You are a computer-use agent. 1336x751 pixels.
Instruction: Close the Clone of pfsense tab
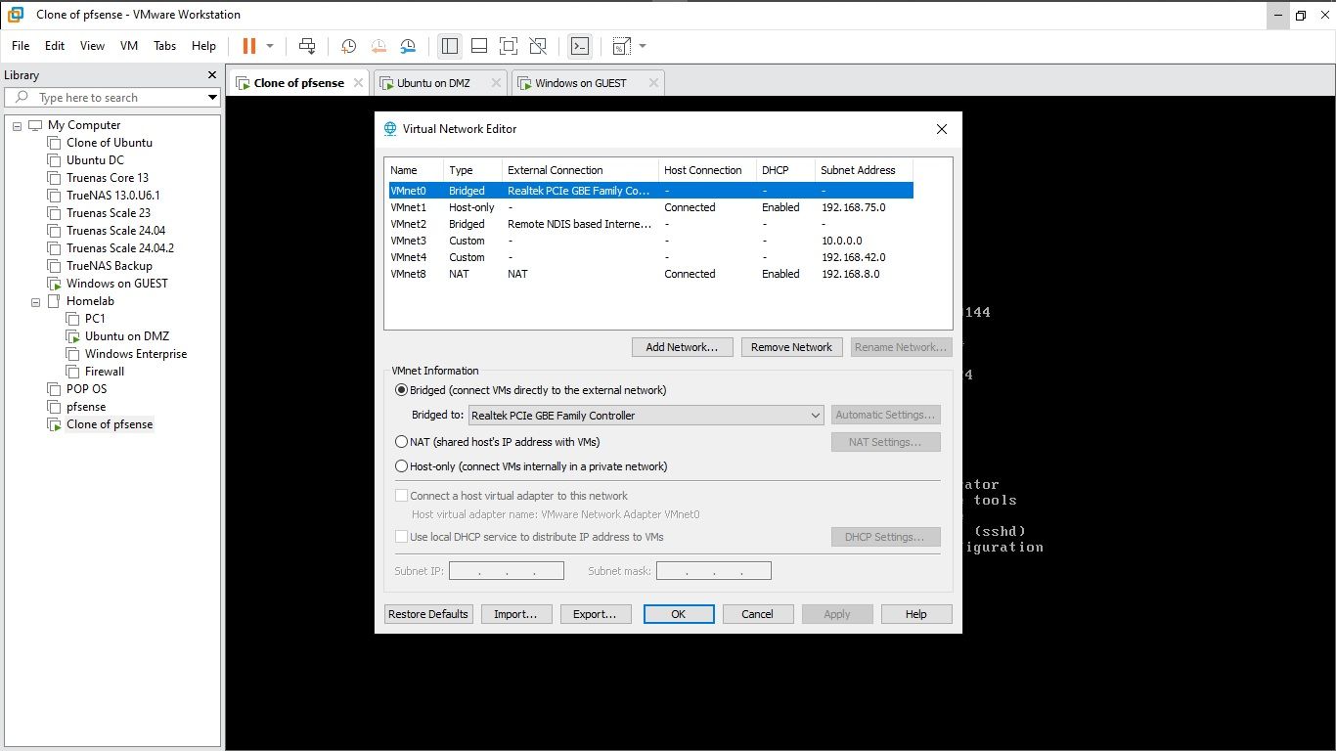pos(357,83)
